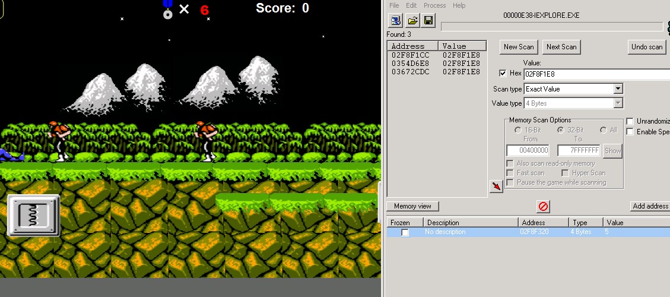Viewport: 670px width, 297px height.
Task: Click the Memory view button
Action: (412, 206)
